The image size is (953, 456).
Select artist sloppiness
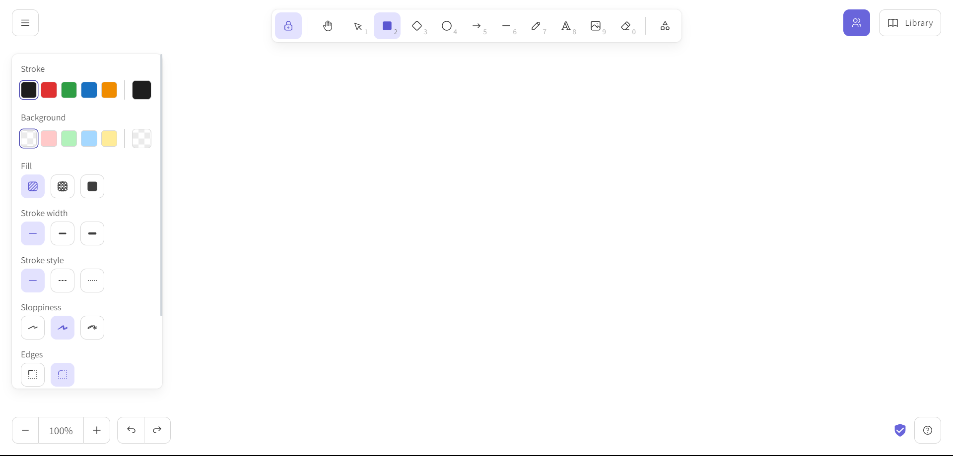(x=63, y=328)
